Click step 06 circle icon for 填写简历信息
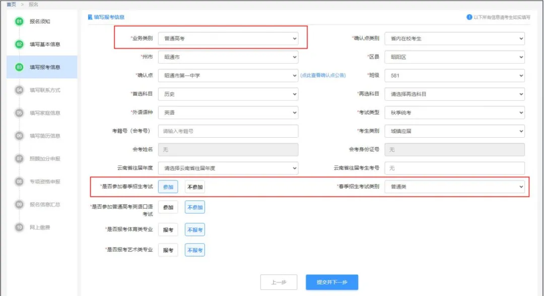The height and width of the screenshot is (296, 544). pyautogui.click(x=19, y=136)
